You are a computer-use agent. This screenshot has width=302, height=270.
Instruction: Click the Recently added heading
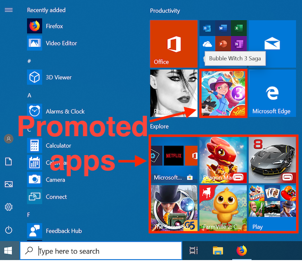pos(46,10)
